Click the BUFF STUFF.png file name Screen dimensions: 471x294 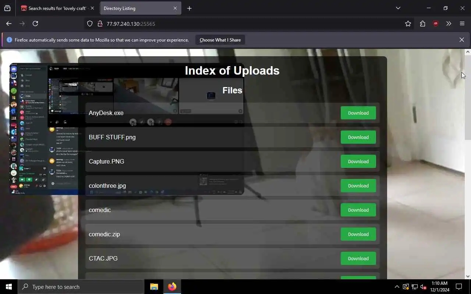tap(112, 137)
